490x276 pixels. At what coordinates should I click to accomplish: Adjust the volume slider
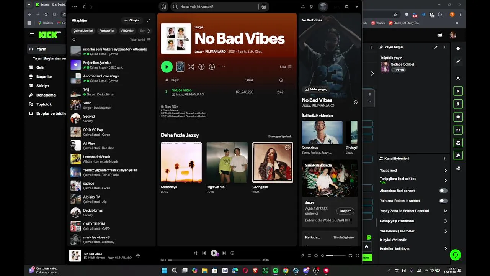[x=335, y=256]
